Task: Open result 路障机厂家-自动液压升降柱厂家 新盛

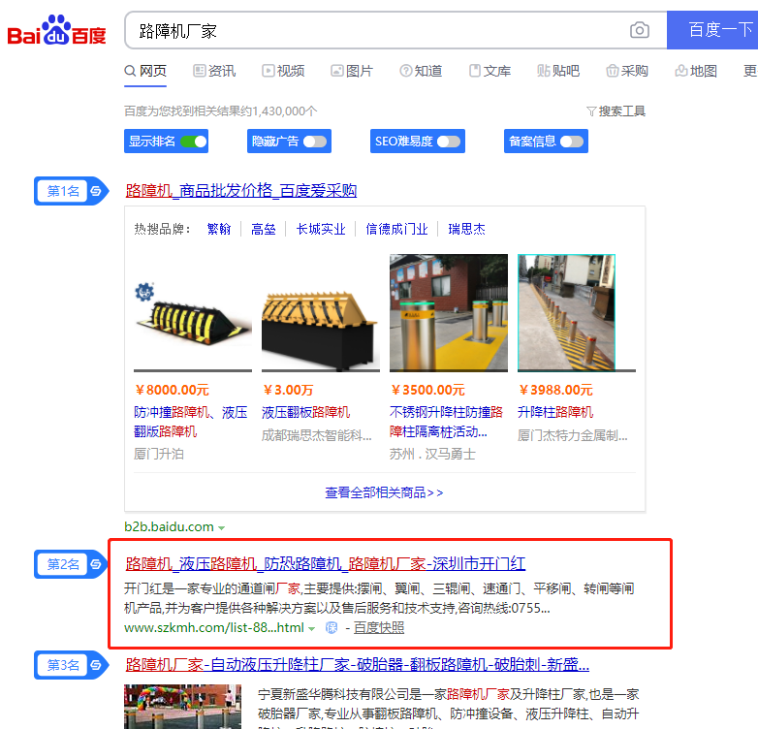Action: (358, 665)
